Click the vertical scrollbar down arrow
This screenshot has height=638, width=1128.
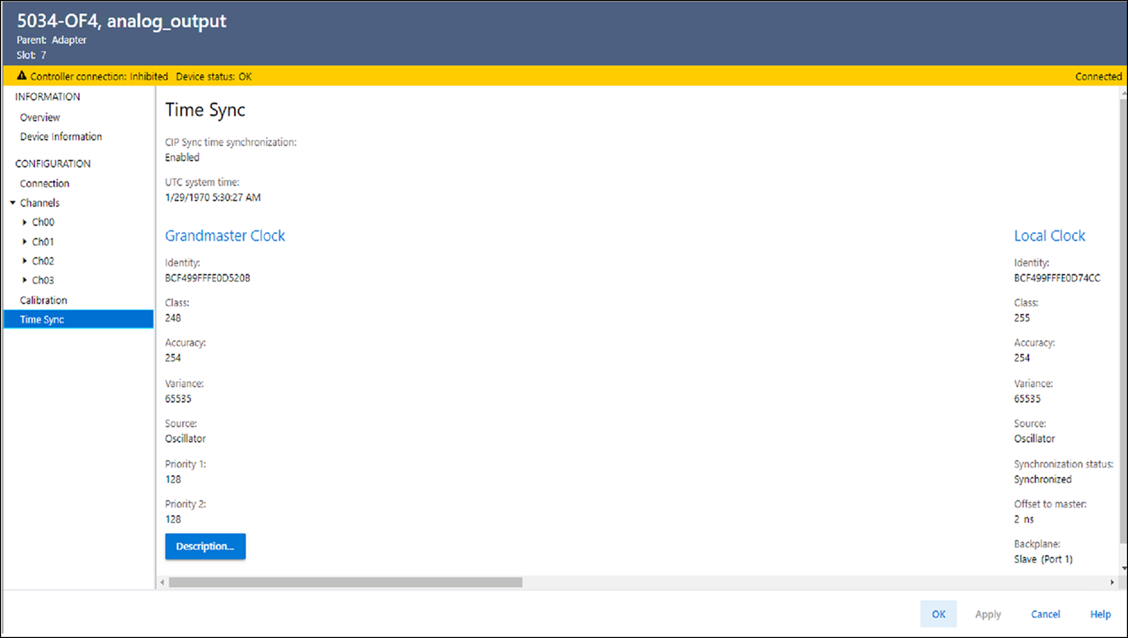click(1123, 568)
